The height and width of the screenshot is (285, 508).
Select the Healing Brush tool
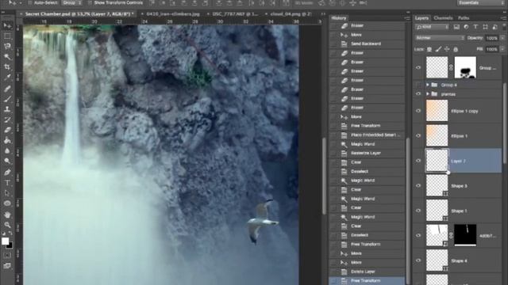coord(7,89)
